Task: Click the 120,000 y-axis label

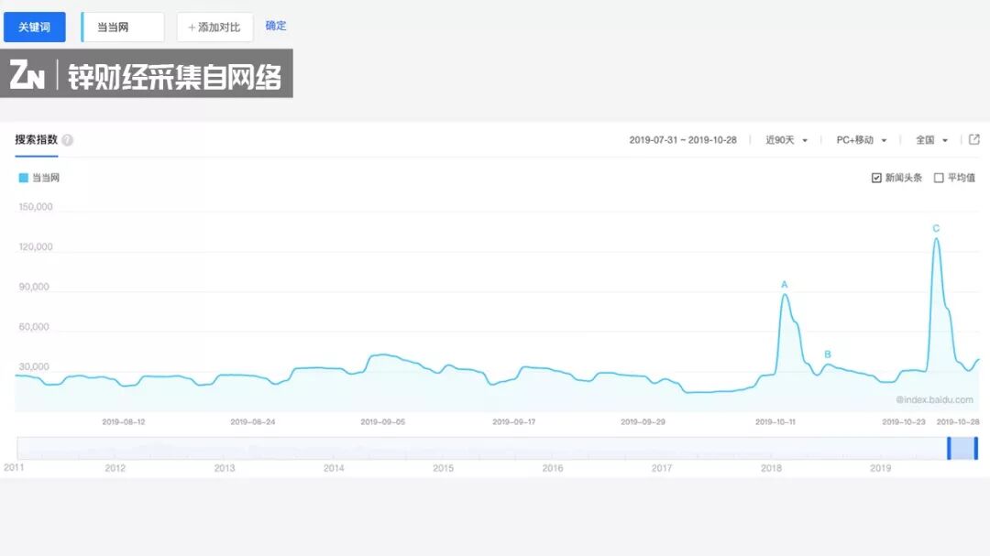Action: (36, 246)
